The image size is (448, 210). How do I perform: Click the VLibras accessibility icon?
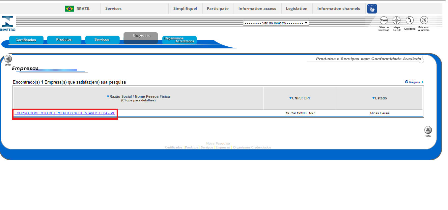coord(372,9)
